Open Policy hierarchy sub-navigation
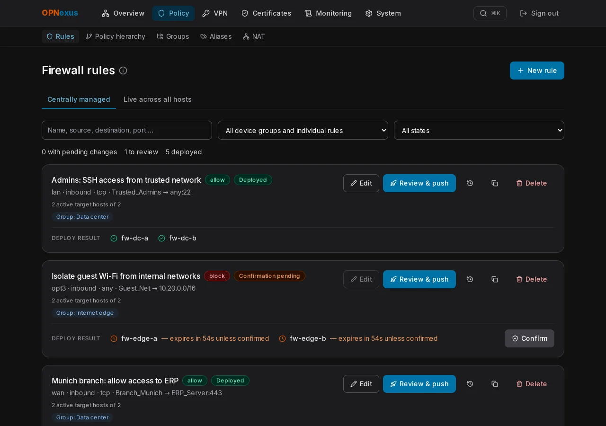606x426 pixels. click(116, 36)
